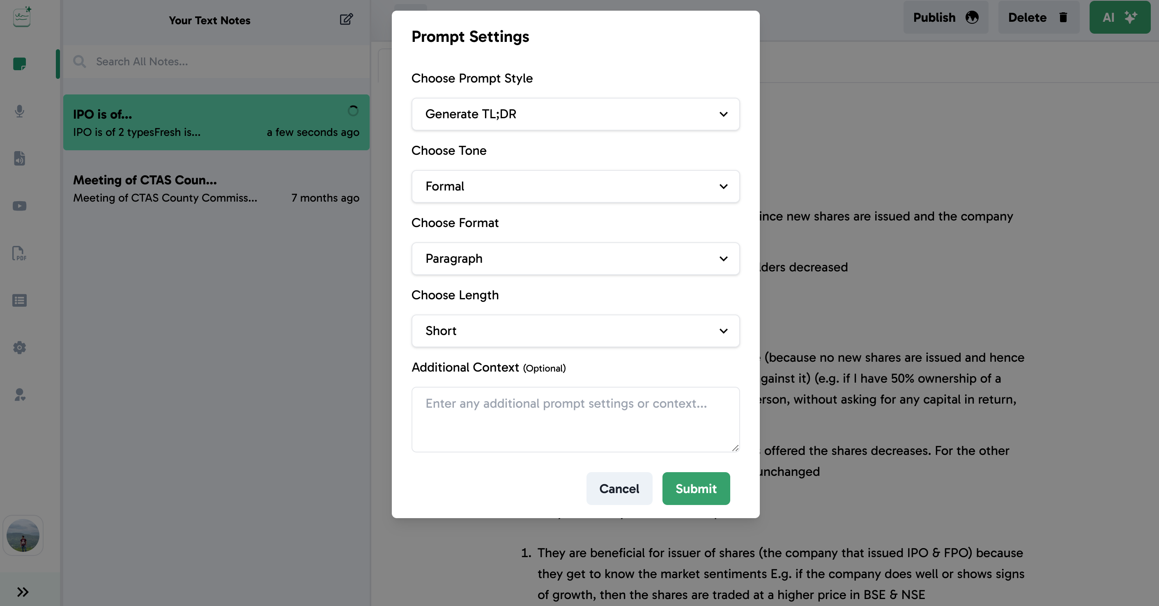Open the Short length dropdown
Image resolution: width=1159 pixels, height=606 pixels.
pyautogui.click(x=575, y=331)
